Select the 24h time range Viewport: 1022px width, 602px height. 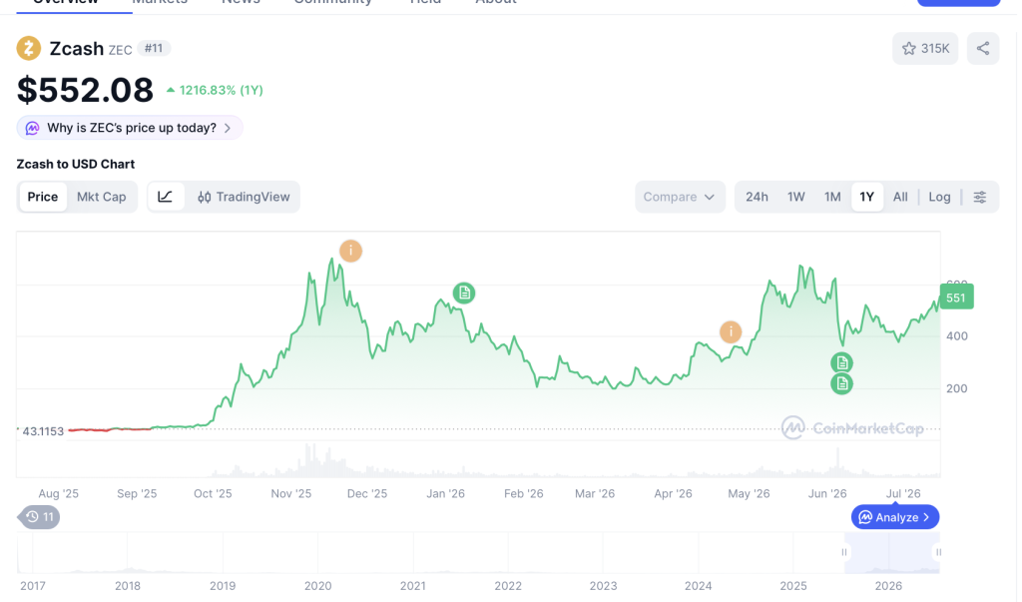point(757,197)
